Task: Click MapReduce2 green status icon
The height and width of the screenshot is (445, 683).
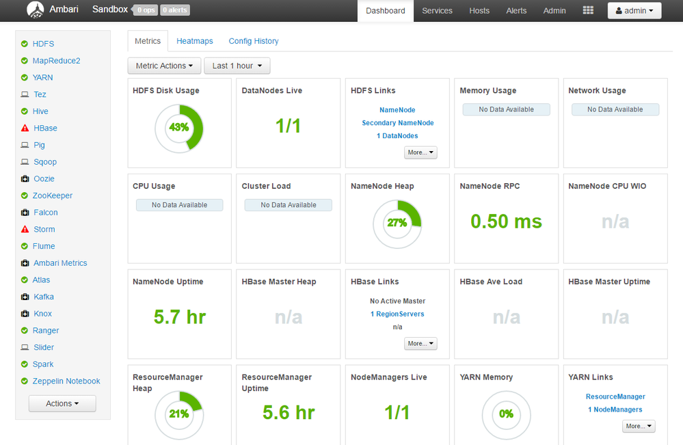Action: (x=25, y=61)
